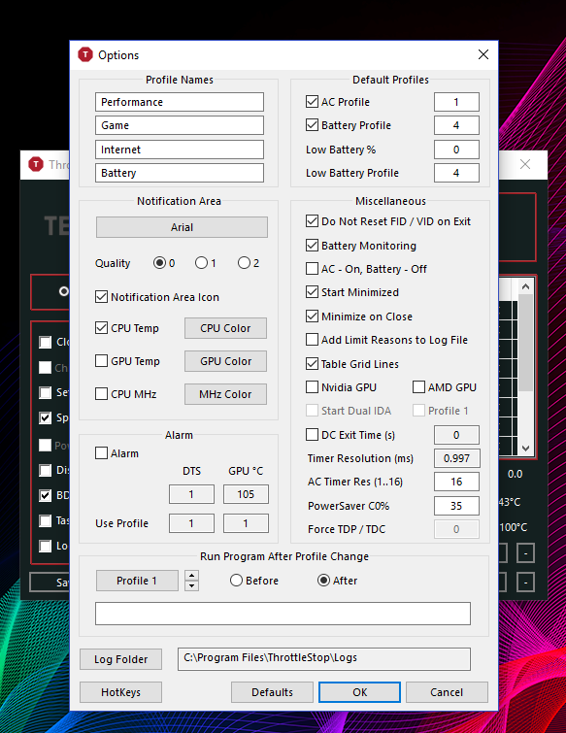Toggle the Minimize on Close checkbox

(312, 316)
